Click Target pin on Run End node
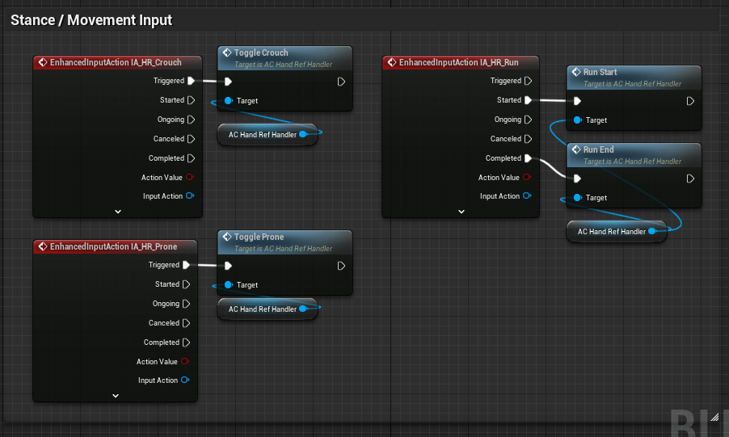Screen dimensions: 729x437 click(x=577, y=198)
